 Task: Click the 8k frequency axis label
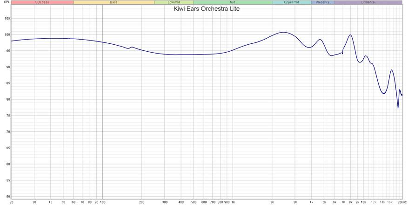[x=351, y=202]
